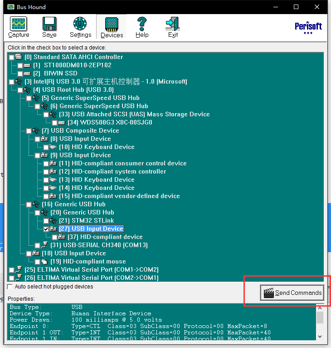Viewport: 331px width, 348px height.
Task: Click USB icon beside [33] UAS Mass Storage Device
Action: pyautogui.click(x=53, y=114)
